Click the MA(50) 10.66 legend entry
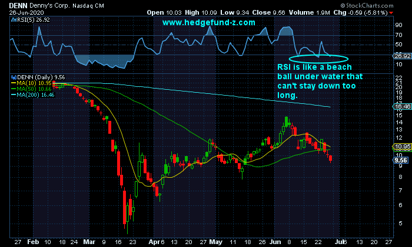Viewport: 412px width, 247px height. tap(31, 89)
